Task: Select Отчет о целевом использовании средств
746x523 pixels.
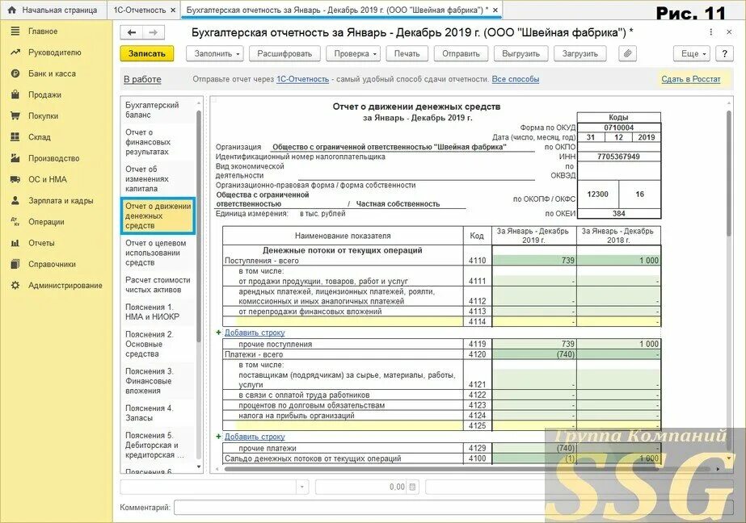Action: (x=158, y=253)
